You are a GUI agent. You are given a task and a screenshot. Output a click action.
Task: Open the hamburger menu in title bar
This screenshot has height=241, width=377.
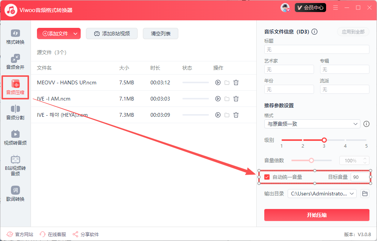click(x=336, y=8)
